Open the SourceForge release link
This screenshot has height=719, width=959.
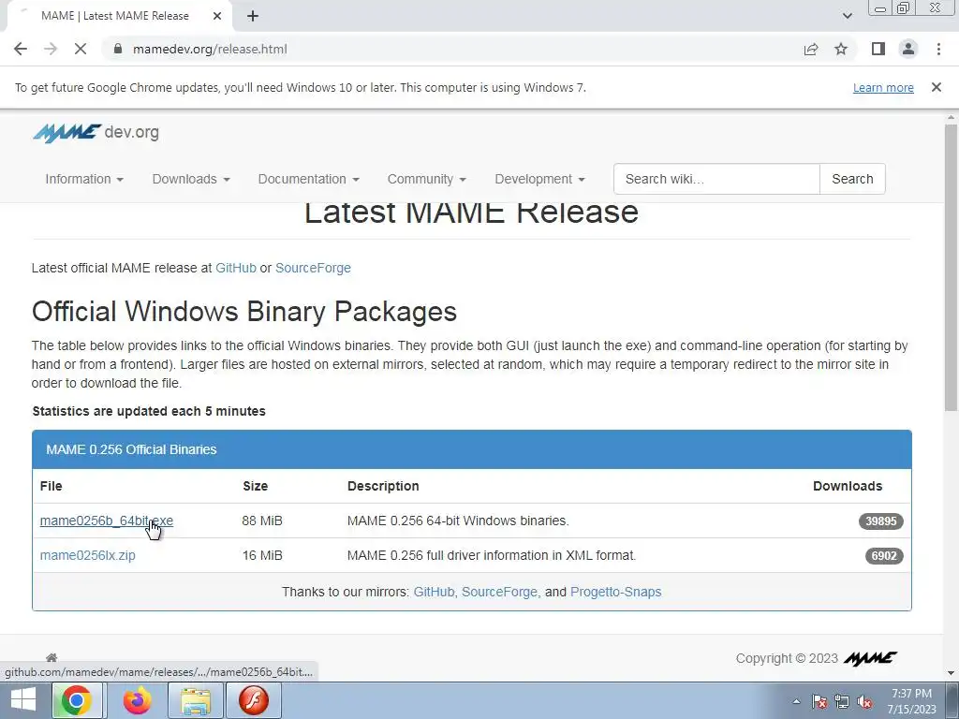pyautogui.click(x=313, y=268)
